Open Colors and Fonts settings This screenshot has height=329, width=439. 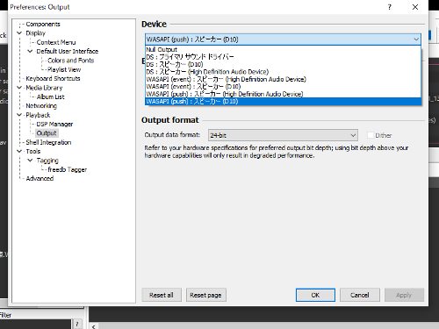(x=71, y=61)
